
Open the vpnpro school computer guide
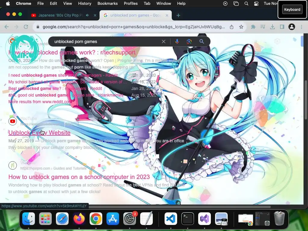[x=79, y=177]
